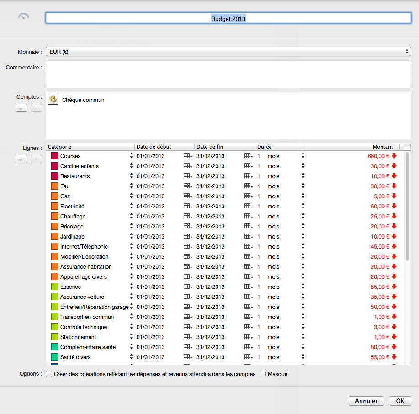Open end date calendar for Jardinage
The height and width of the screenshot is (414, 419).
pyautogui.click(x=248, y=236)
